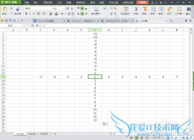Click the Increase Decimal places icon
Viewport: 194px width, 140px height.
click(x=111, y=14)
